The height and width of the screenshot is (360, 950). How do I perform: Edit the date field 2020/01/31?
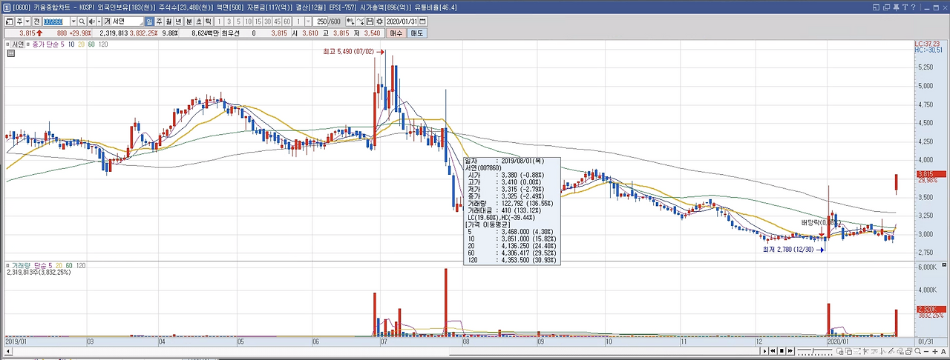[x=402, y=21]
